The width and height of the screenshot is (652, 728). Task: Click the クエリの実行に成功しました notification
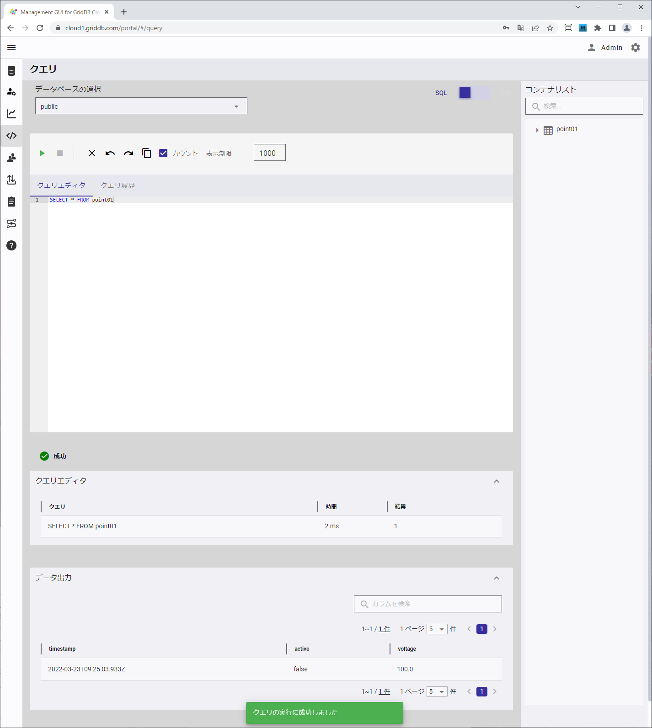pos(325,712)
